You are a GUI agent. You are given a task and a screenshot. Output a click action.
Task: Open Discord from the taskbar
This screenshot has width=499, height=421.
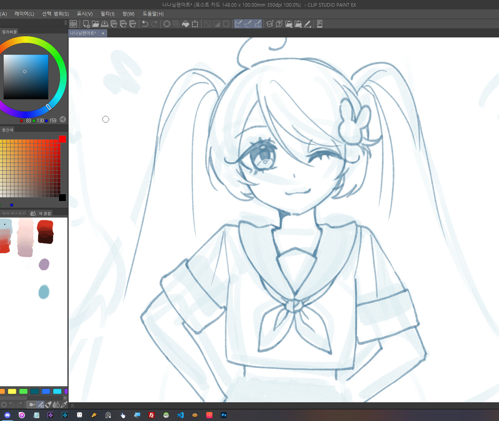7,415
